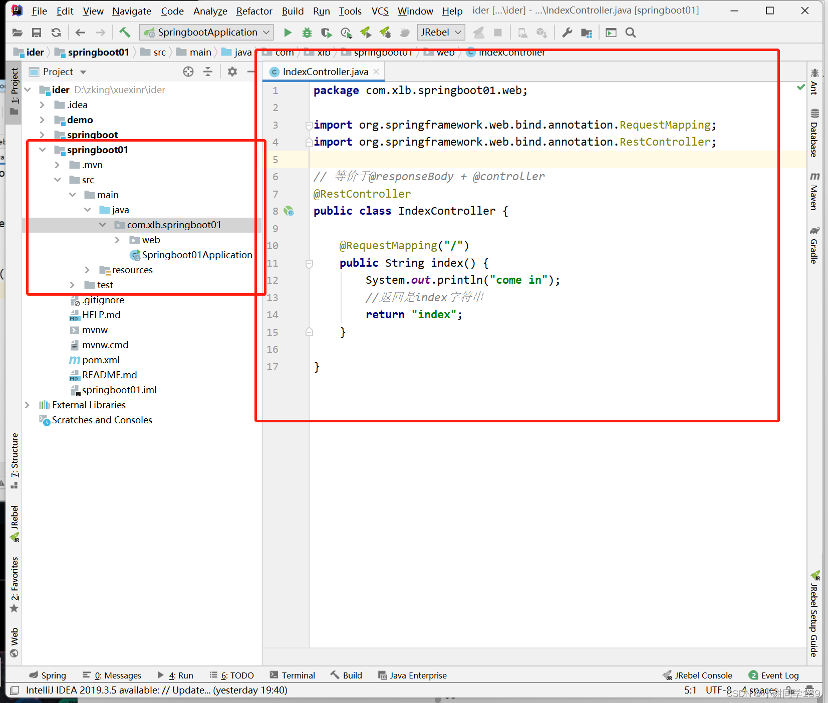Run with coverage using the shield icon
Screen dimensions: 828x703
326,33
